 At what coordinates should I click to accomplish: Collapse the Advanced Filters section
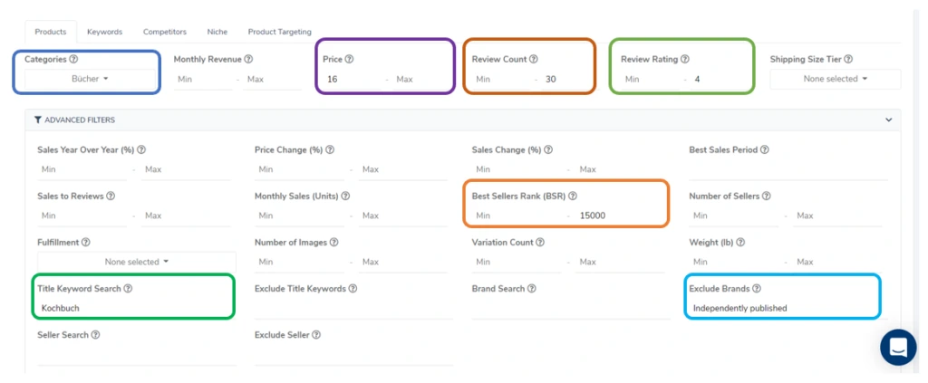point(888,120)
